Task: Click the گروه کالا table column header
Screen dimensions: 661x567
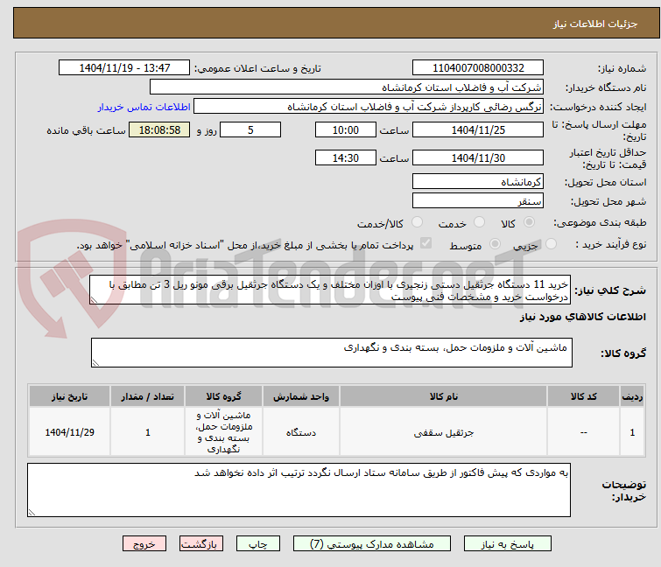Action: point(223,396)
